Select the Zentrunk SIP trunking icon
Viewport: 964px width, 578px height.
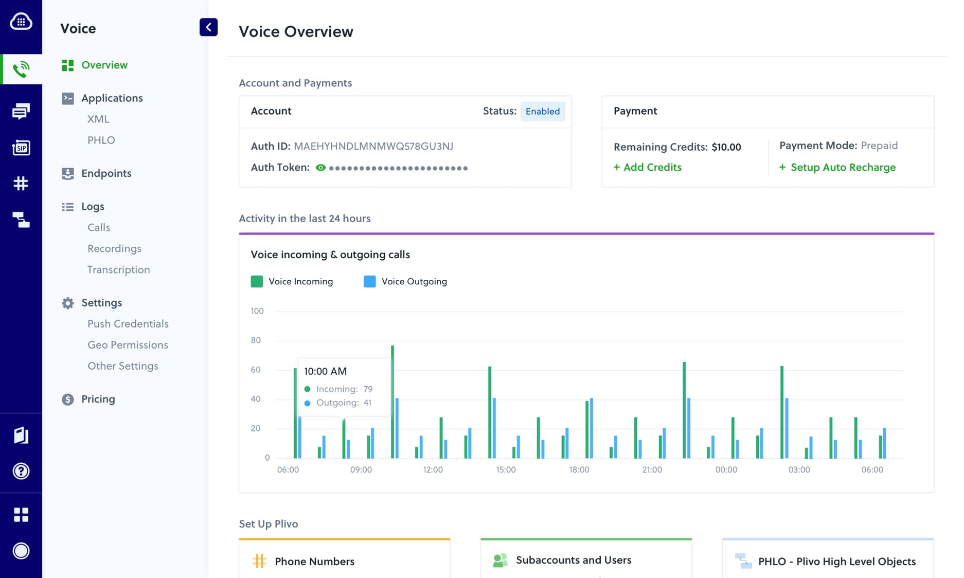pyautogui.click(x=21, y=148)
